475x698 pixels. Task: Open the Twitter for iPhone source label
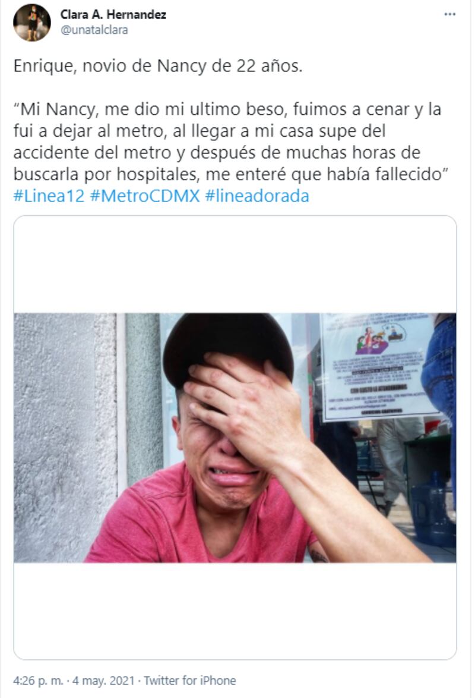pos(190,681)
